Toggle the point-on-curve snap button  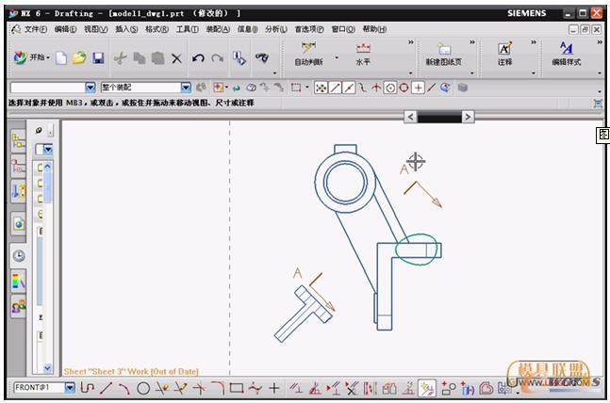pos(432,88)
